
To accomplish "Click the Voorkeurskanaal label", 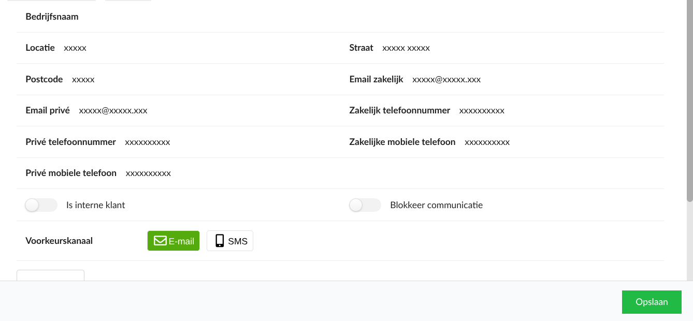I will click(x=59, y=241).
